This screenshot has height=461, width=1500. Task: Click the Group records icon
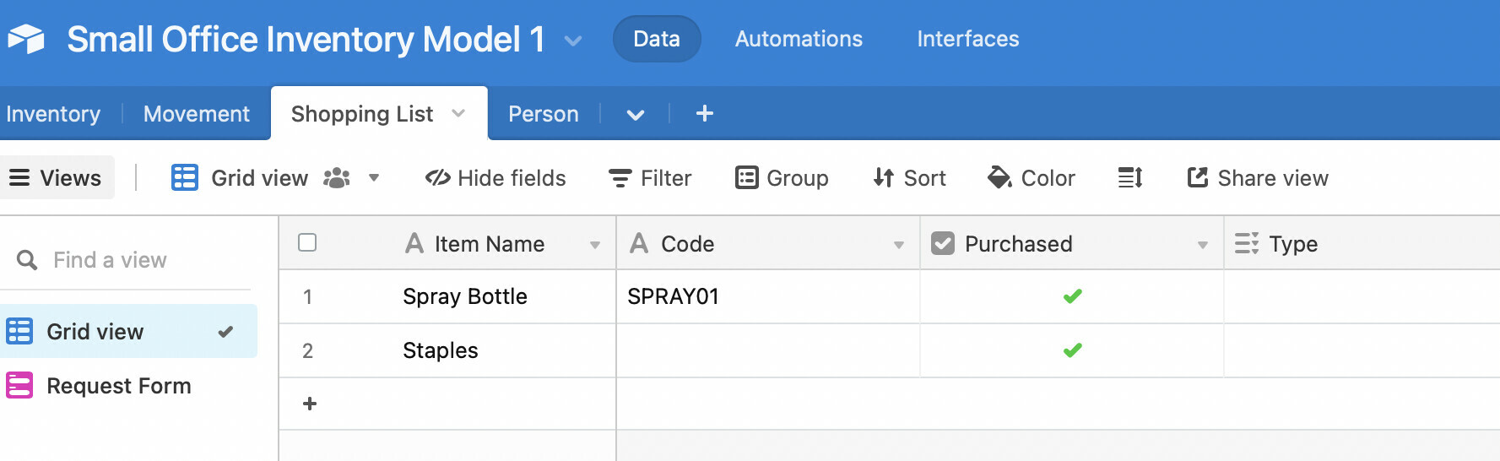click(x=747, y=178)
